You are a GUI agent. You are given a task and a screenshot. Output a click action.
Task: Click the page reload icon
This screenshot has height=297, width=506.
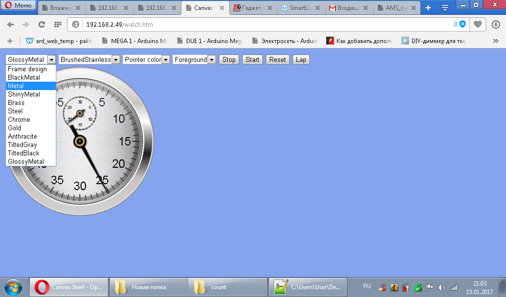pyautogui.click(x=42, y=24)
